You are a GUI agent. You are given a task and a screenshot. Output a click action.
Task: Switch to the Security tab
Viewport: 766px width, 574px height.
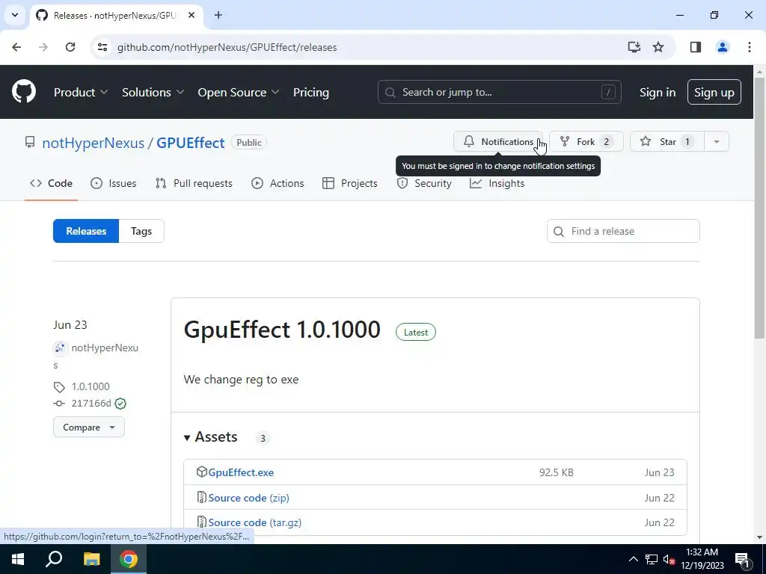[x=424, y=184]
